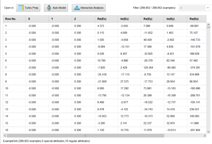Click row number 1 cell
Viewport: 212px width, 144px height.
point(14,26)
